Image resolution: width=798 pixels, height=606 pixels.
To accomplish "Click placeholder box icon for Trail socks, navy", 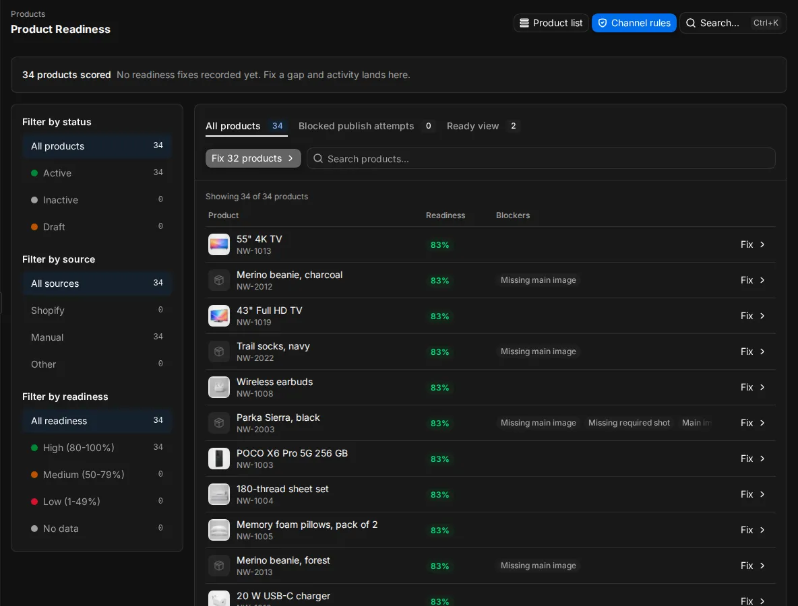I will pos(219,351).
